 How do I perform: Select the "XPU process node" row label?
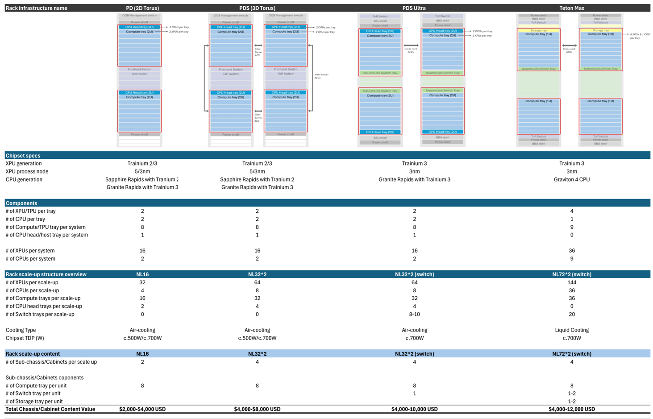tap(27, 171)
